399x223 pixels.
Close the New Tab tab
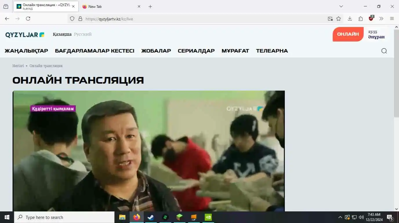click(139, 6)
